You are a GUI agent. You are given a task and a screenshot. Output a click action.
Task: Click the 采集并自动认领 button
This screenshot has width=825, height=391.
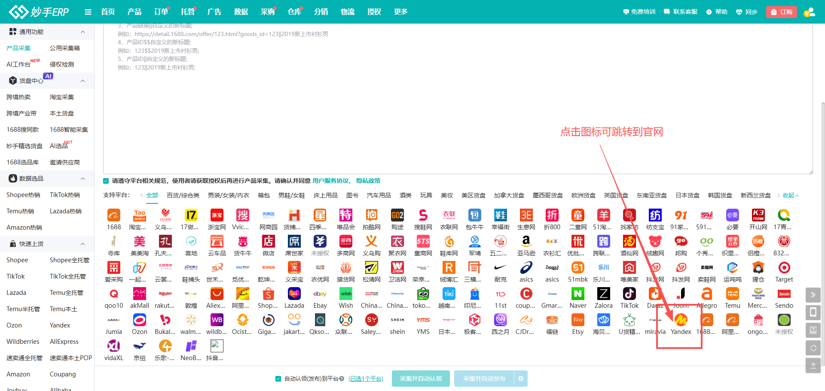click(x=421, y=379)
